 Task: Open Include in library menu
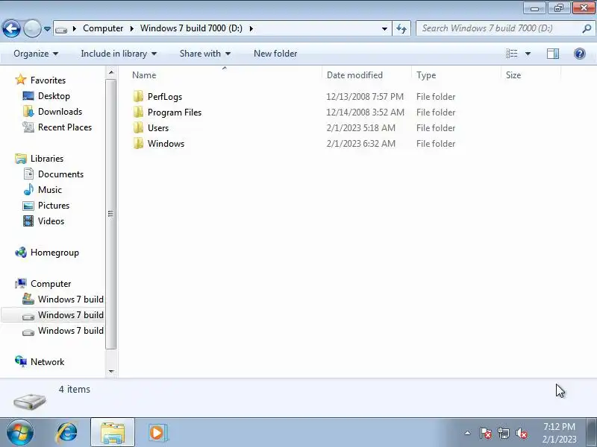pyautogui.click(x=119, y=54)
